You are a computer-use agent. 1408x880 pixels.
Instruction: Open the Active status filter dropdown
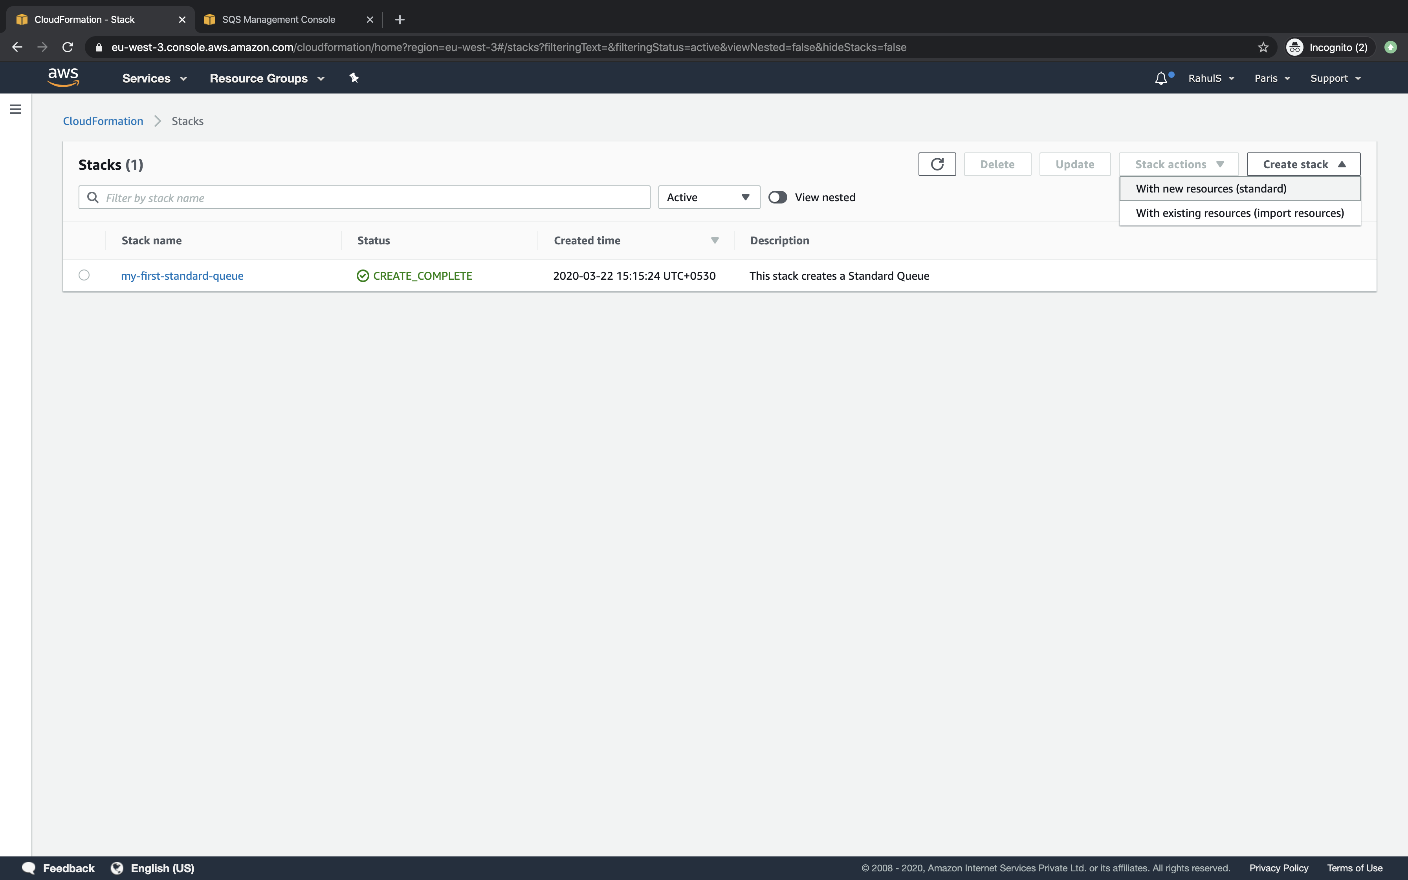coord(708,197)
